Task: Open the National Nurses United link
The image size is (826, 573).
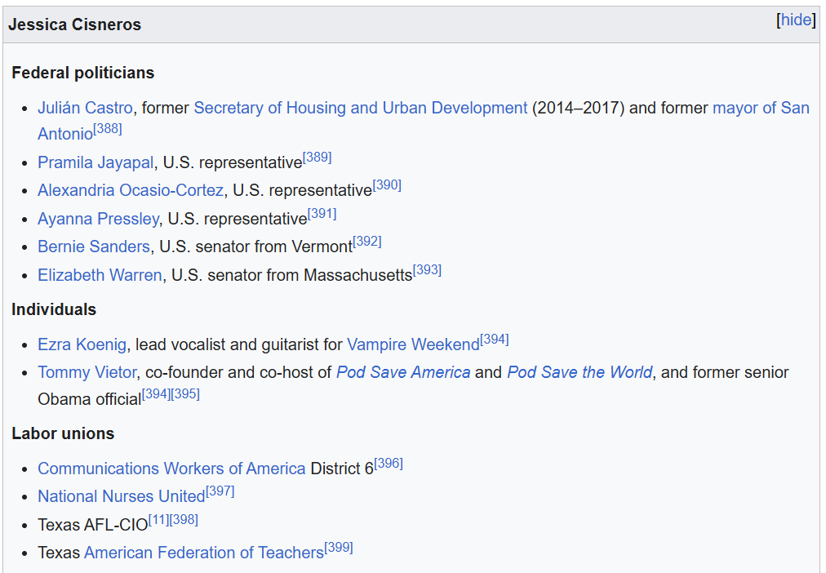Action: 121,496
